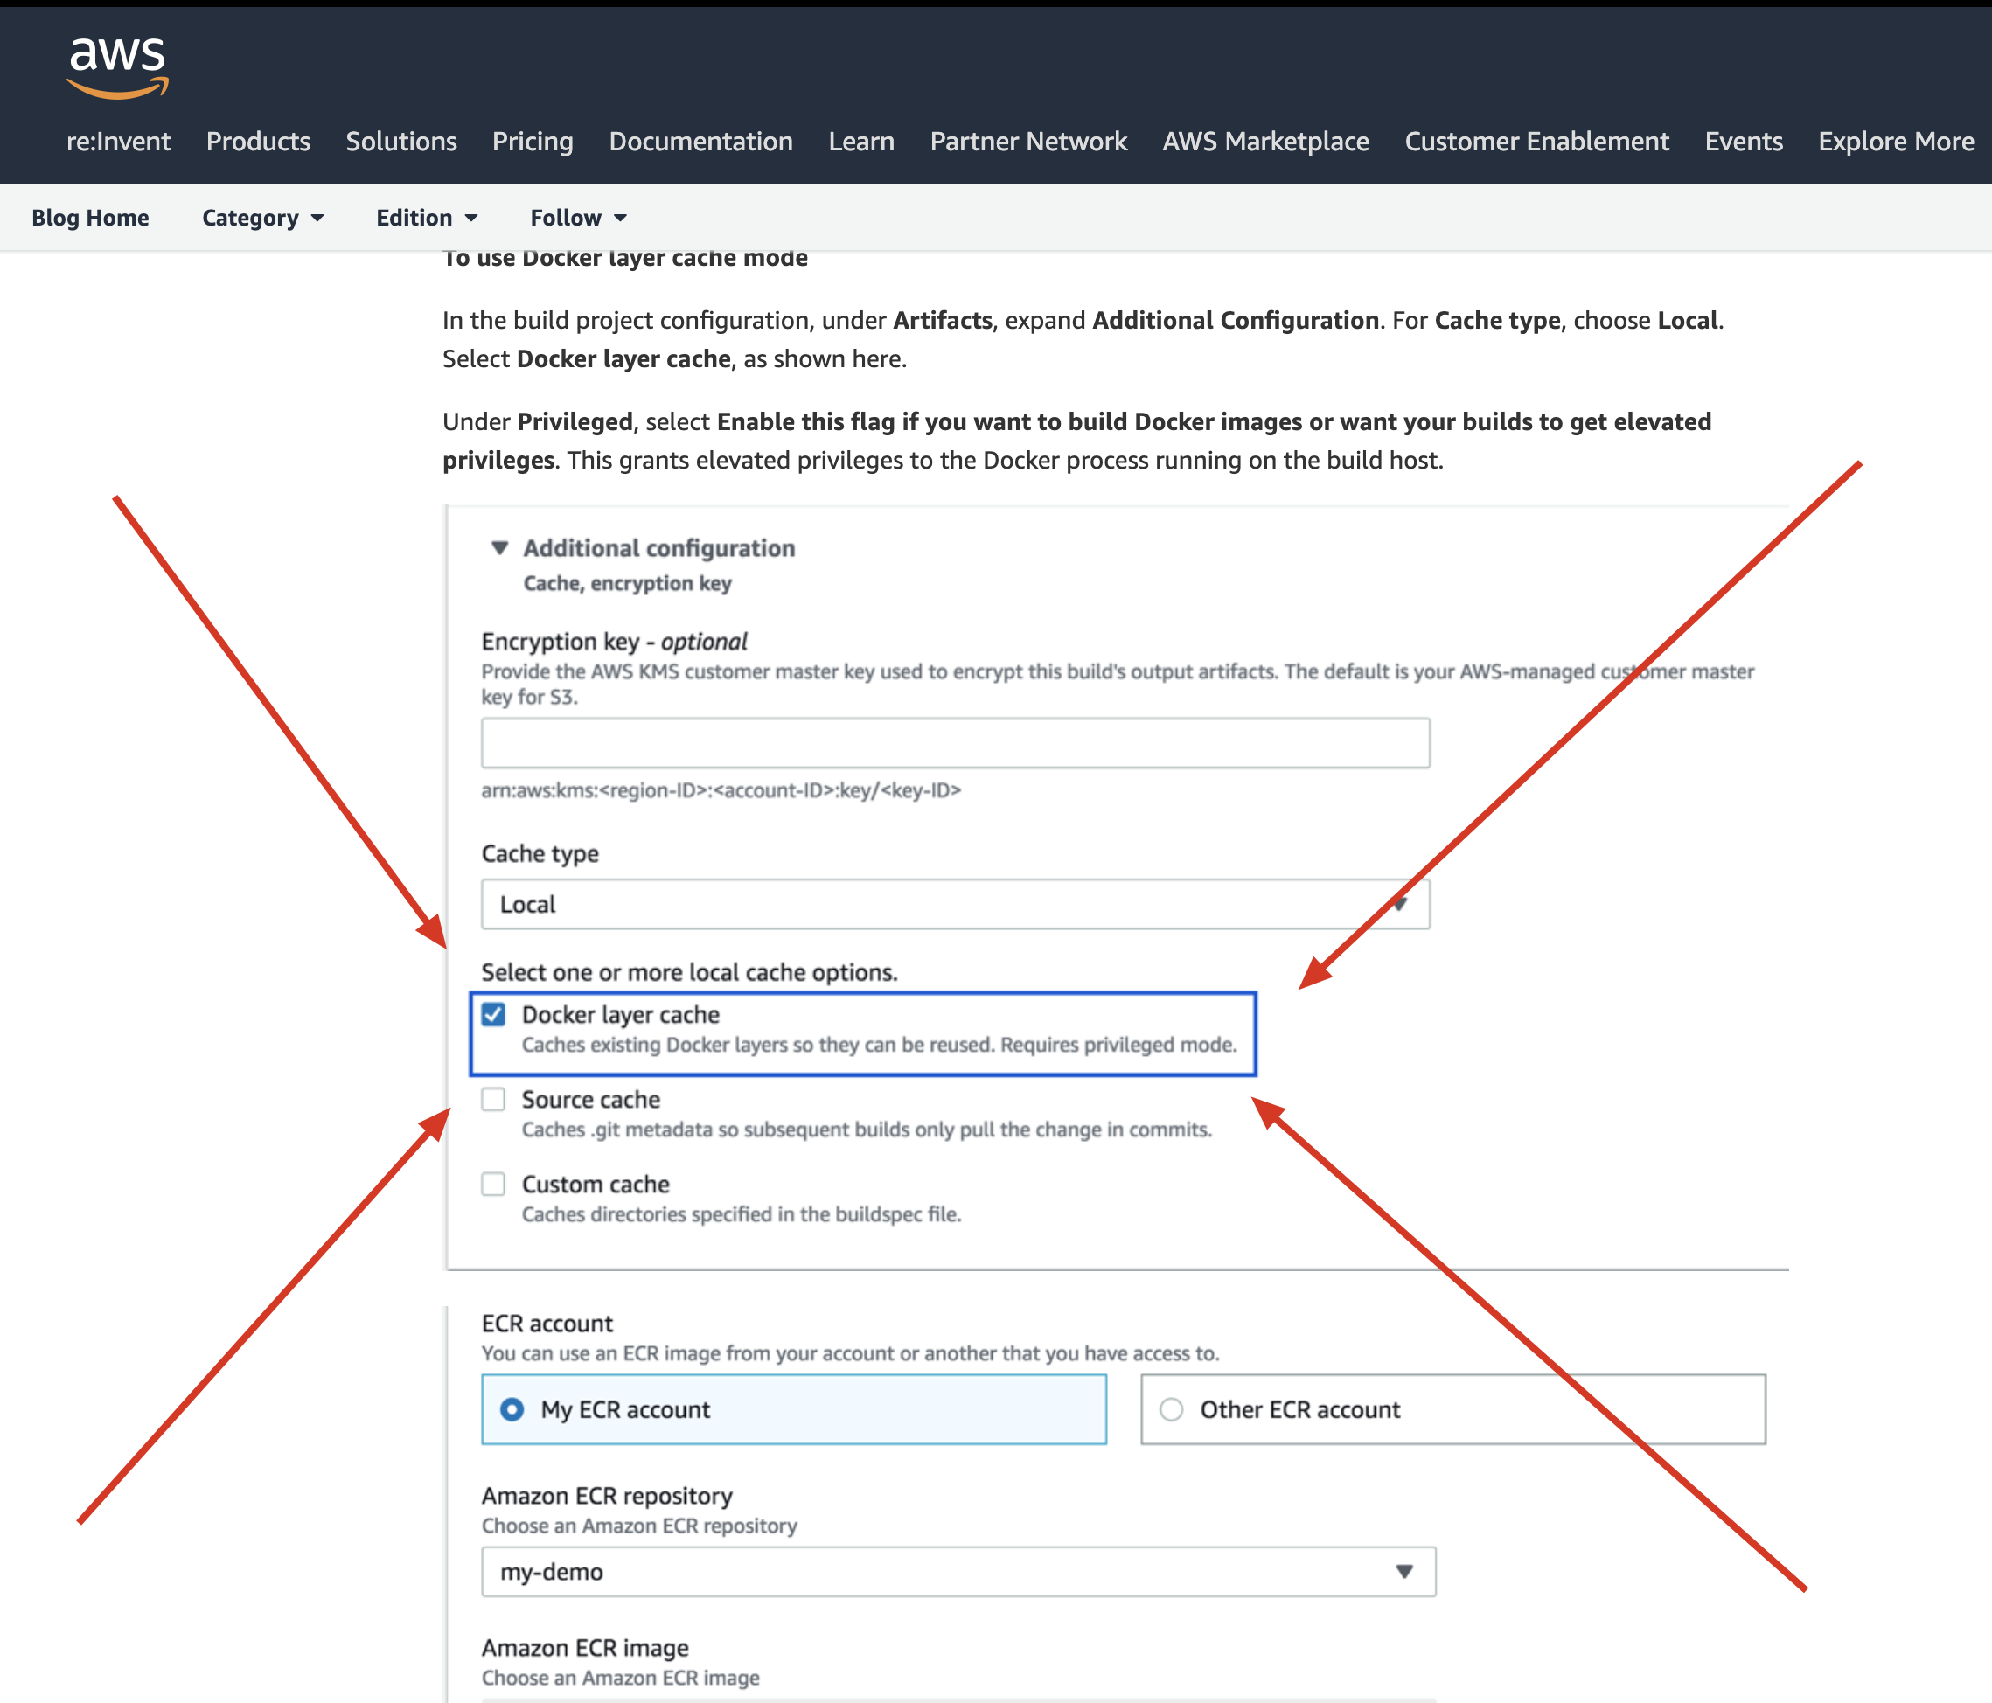This screenshot has width=1992, height=1703.
Task: Uncheck the Docker layer cache checkbox
Action: (493, 1015)
